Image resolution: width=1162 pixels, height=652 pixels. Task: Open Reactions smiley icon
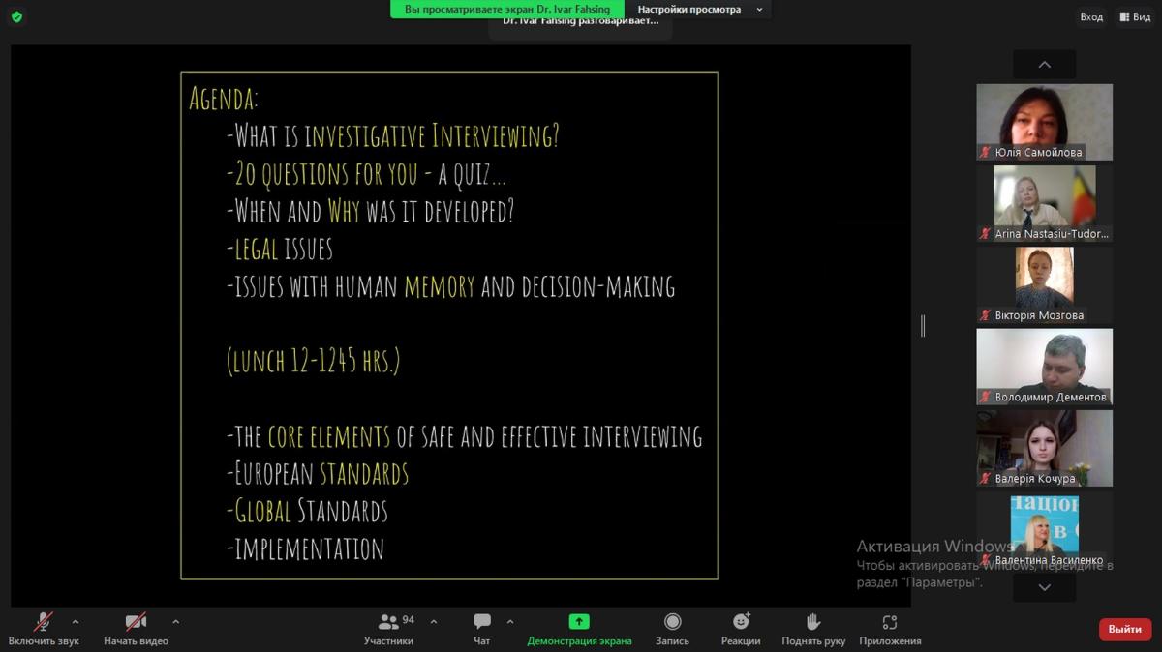[741, 622]
